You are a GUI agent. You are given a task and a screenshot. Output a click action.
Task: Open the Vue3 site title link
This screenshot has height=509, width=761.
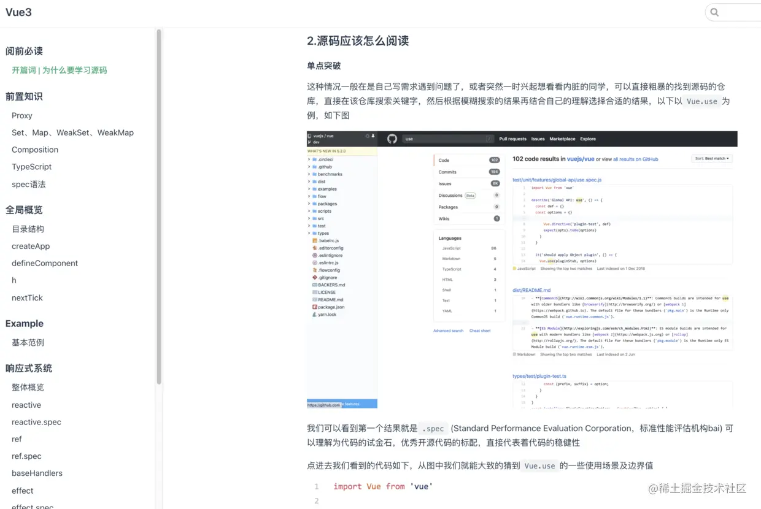[x=18, y=12]
